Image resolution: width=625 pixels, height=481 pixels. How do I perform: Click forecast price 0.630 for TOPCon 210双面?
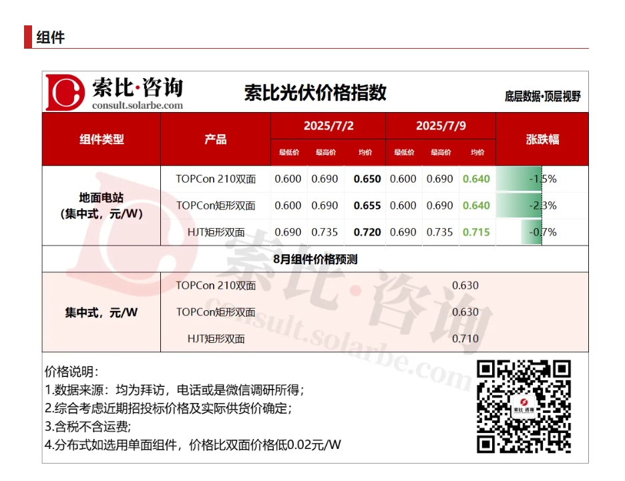(x=465, y=286)
